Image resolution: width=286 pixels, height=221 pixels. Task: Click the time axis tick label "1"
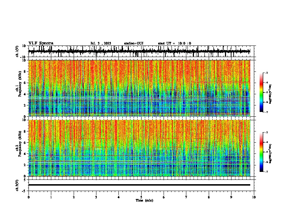point(51,197)
